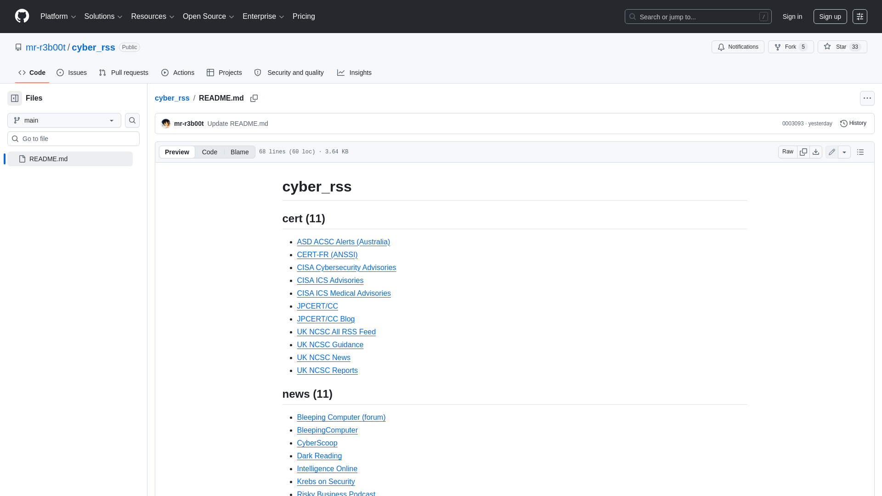Click the Sign in link

(792, 17)
